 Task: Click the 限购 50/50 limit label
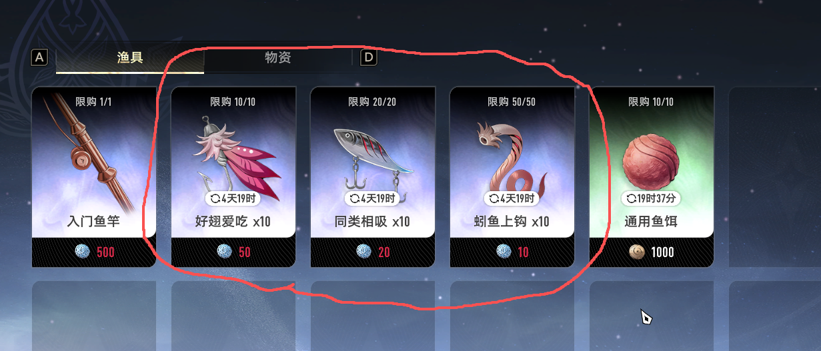click(x=512, y=102)
